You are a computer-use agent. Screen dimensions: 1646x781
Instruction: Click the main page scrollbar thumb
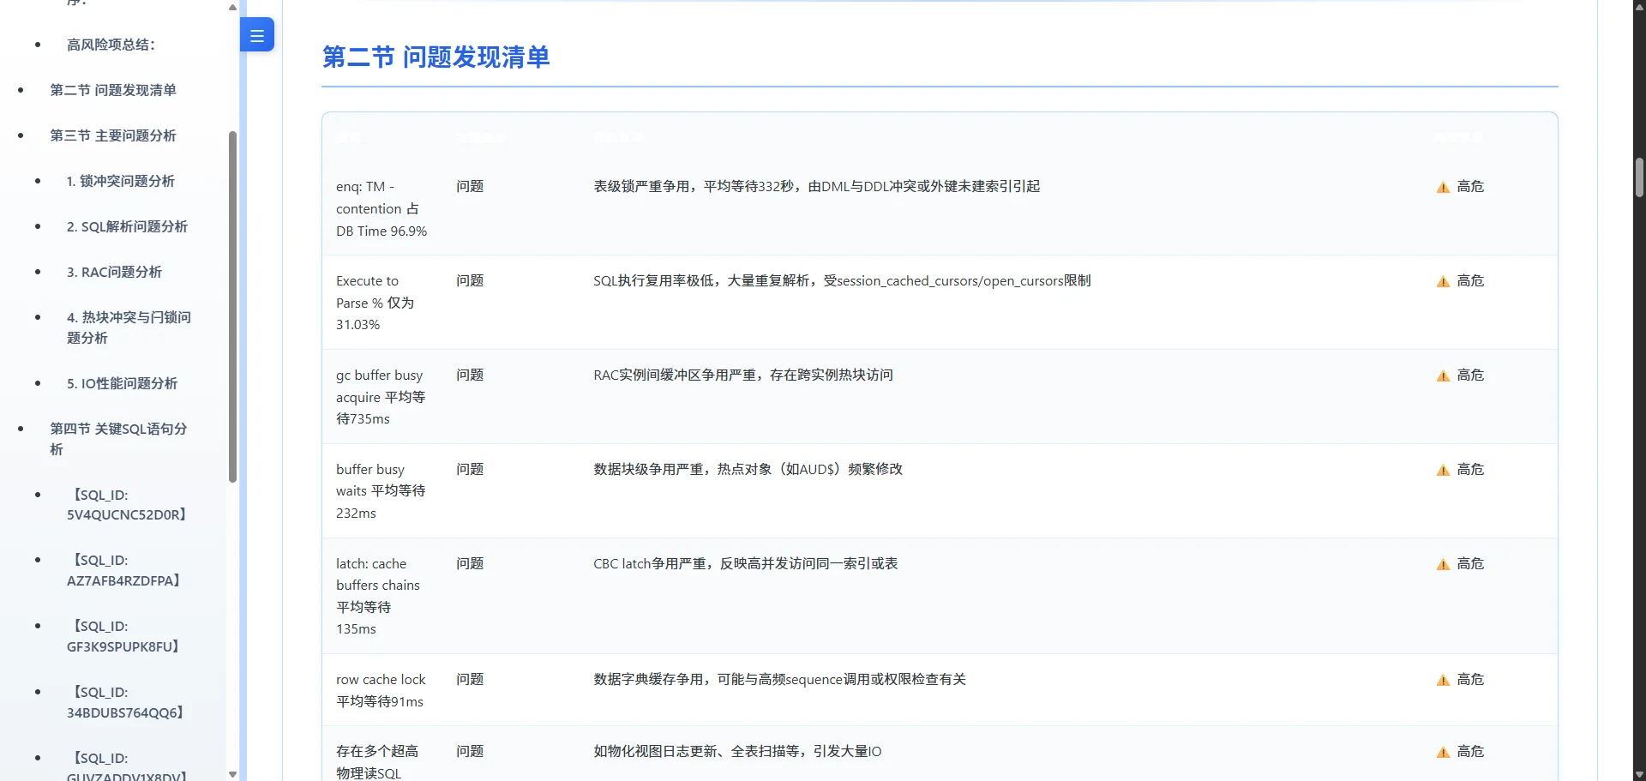[x=1639, y=177]
